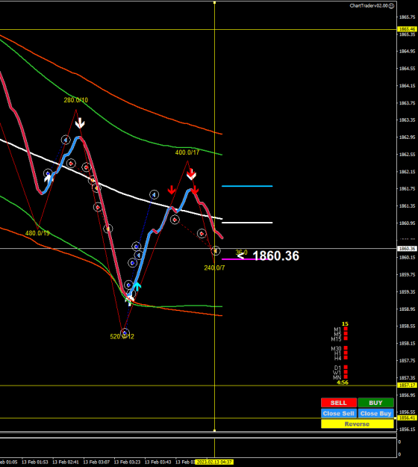Click the green BUY button
The width and height of the screenshot is (418, 467).
point(375,403)
